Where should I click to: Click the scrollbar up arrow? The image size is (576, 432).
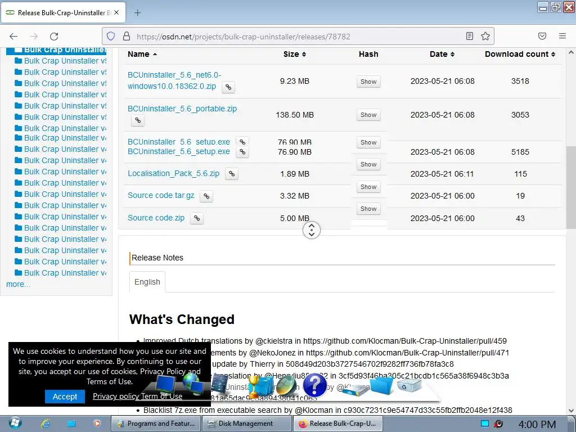[571, 52]
